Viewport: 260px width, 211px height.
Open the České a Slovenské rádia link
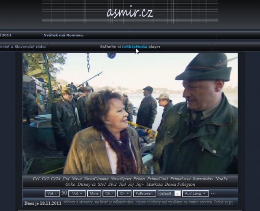[23, 47]
